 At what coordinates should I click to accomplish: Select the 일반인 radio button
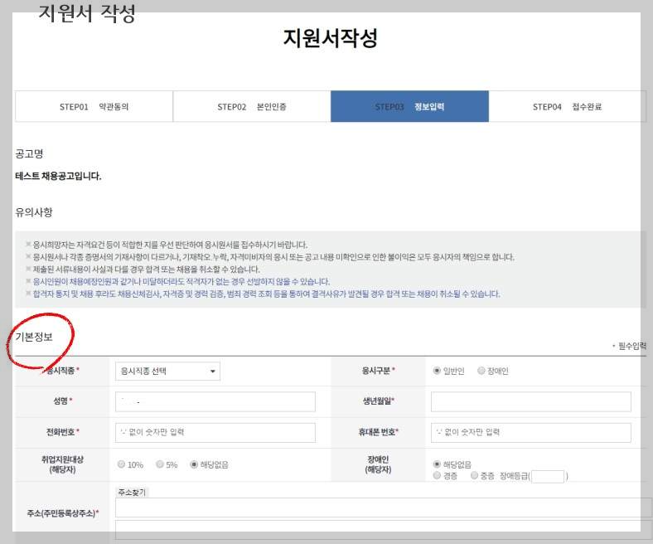437,371
